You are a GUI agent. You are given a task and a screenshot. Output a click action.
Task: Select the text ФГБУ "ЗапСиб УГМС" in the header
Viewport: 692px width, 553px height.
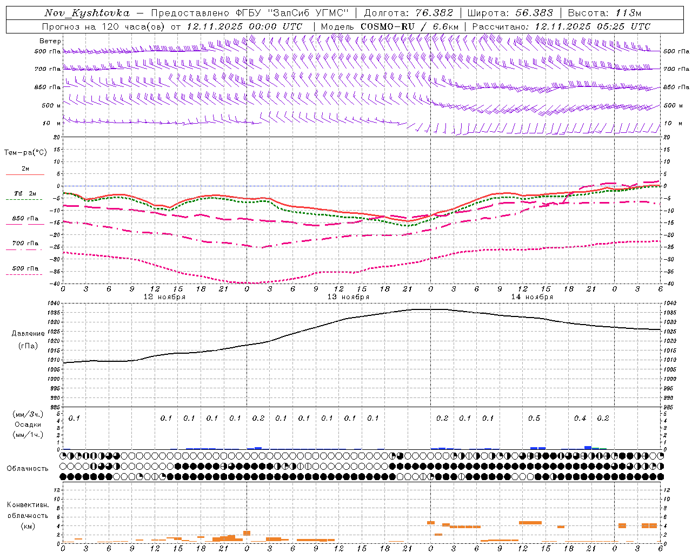pyautogui.click(x=292, y=13)
